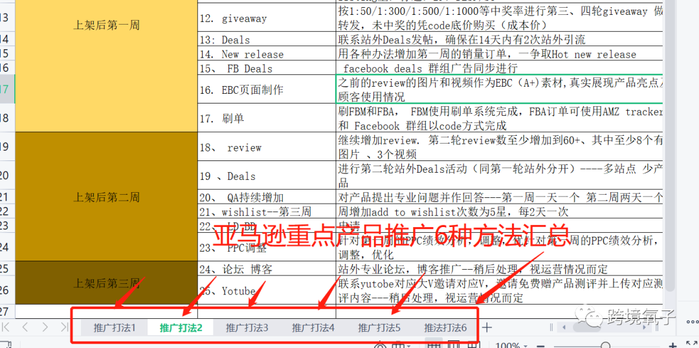
Task: Select the '13: Deals' cell
Action: [267, 39]
